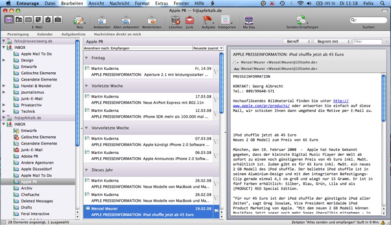391x225 pixels.
Task: Toggle flag on the 07.03.08 message
Action: click(216, 142)
